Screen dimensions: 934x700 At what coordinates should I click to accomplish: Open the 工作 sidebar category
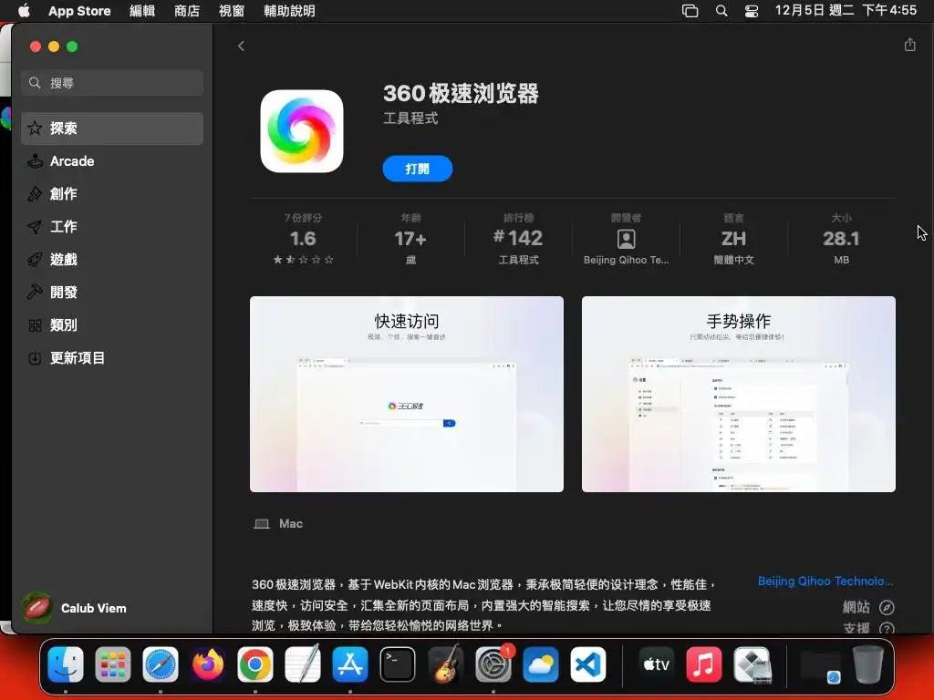click(112, 226)
